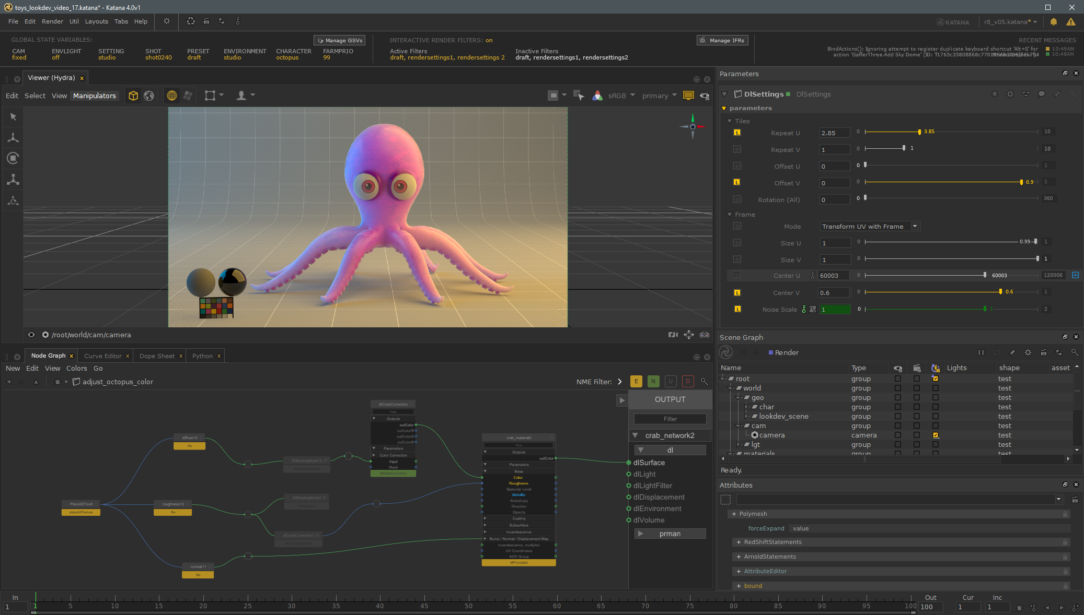Toggle the camera row checkbox in Scene Graph
The height and width of the screenshot is (615, 1084).
pos(936,435)
